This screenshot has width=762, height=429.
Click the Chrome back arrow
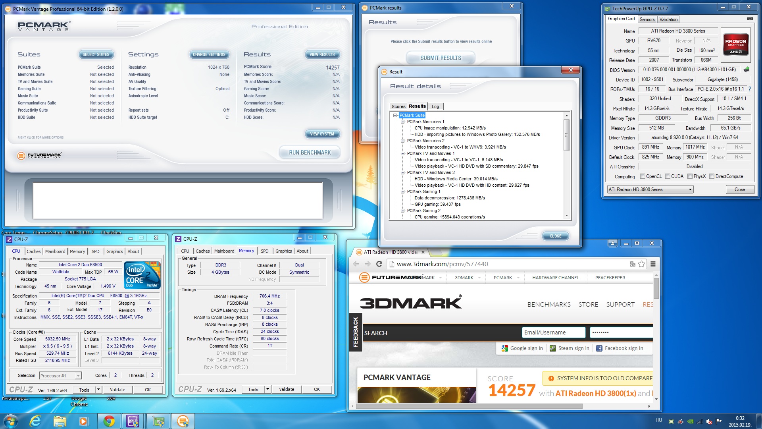tap(356, 264)
